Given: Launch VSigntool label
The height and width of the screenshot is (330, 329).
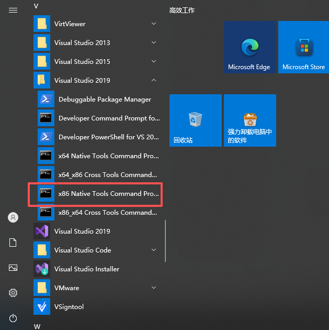Looking at the screenshot, I should click(x=69, y=307).
